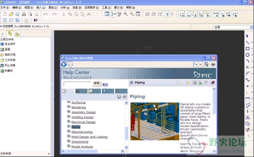Viewport: 254px width, 157px height.
Task: Expand the 文件夹树 folder tree section
Action: (x=49, y=153)
